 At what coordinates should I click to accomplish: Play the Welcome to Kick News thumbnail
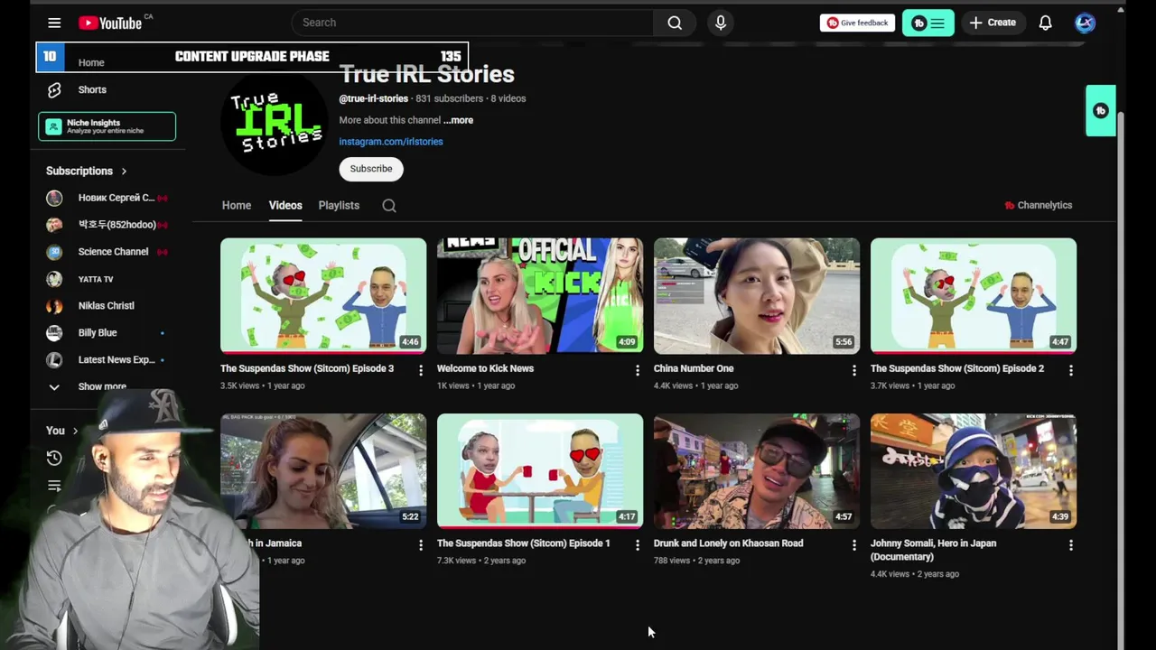click(540, 295)
